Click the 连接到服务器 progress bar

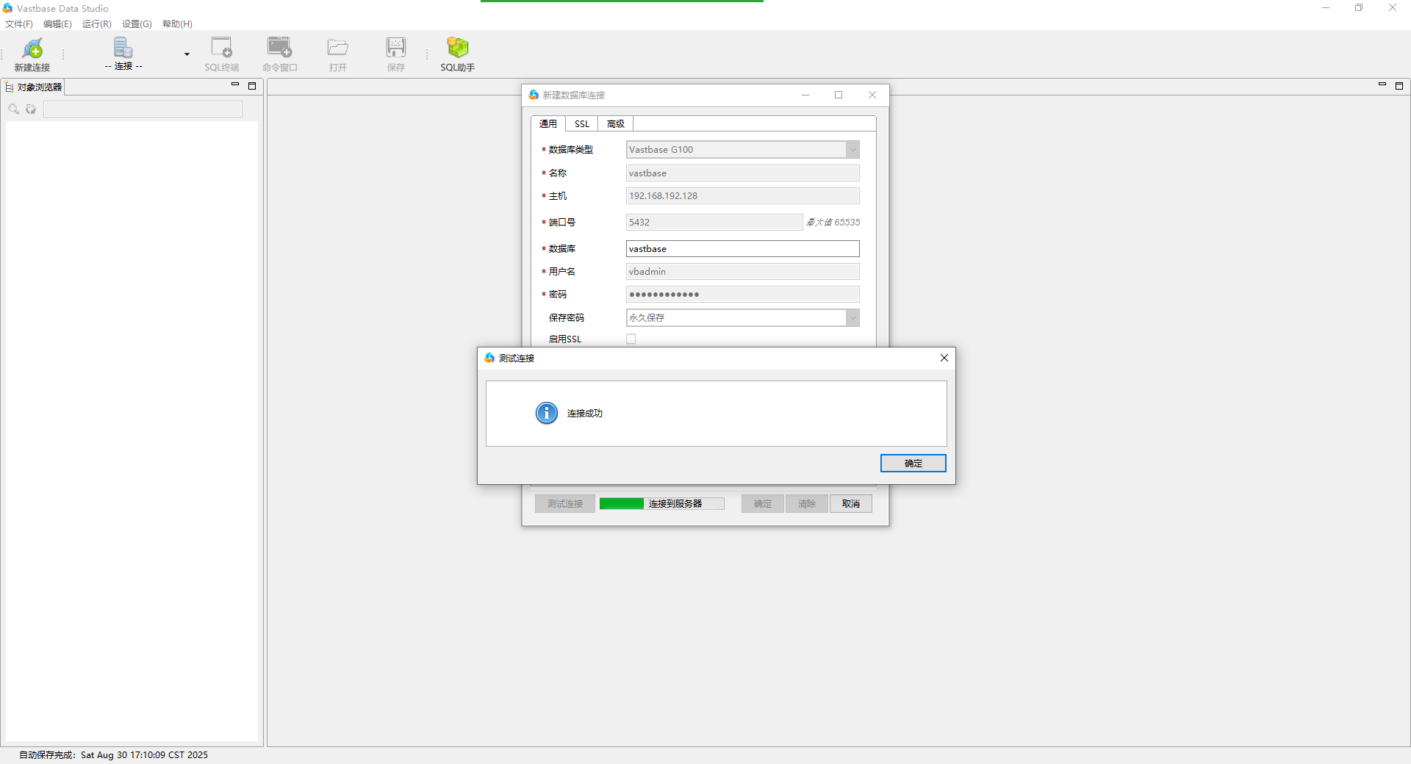(662, 504)
